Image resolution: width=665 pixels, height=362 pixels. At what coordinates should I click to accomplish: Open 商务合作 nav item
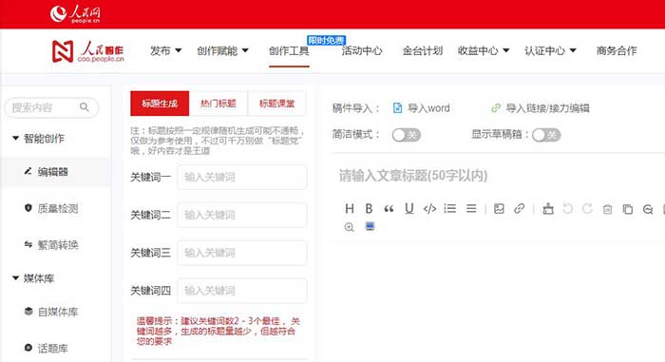point(617,51)
